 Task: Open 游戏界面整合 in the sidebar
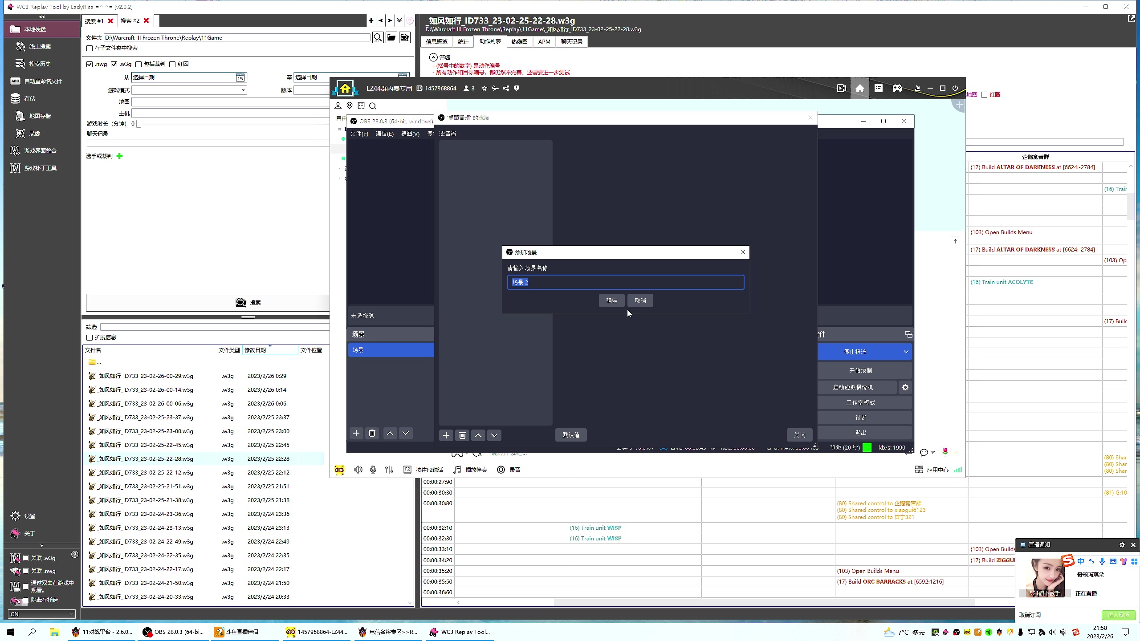tap(40, 150)
